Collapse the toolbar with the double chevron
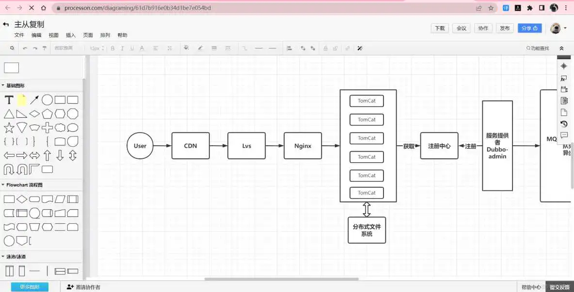 (562, 48)
